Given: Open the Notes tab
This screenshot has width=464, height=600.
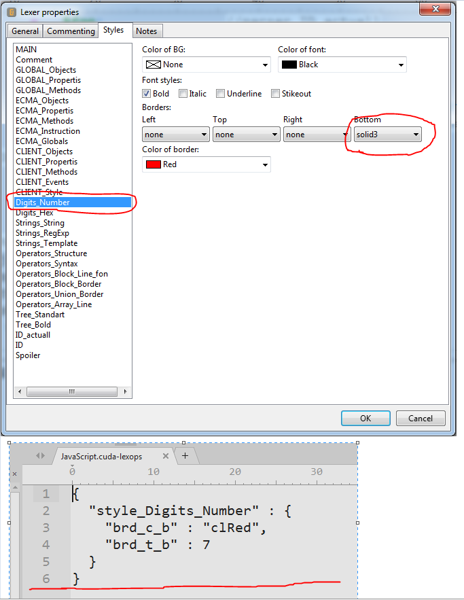Looking at the screenshot, I should point(146,31).
